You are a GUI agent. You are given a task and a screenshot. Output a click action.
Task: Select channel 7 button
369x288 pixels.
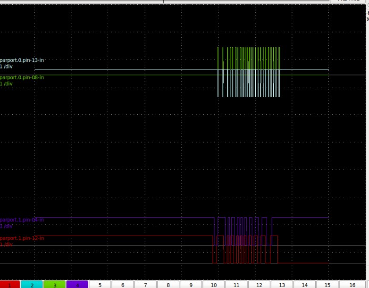pos(145,285)
